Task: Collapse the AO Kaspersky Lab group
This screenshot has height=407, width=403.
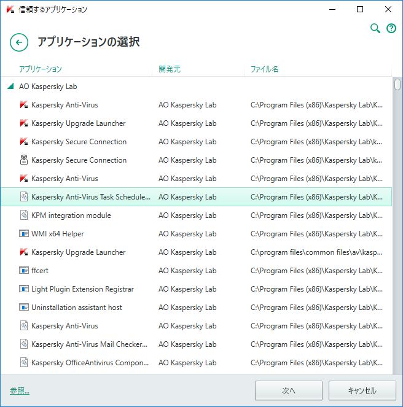Action: 10,86
